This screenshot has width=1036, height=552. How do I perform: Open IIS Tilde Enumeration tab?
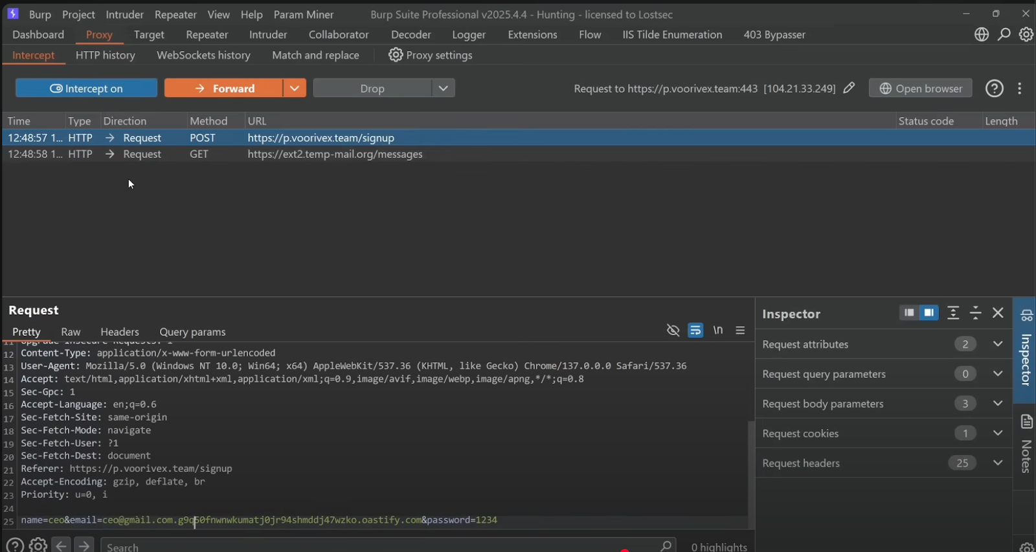[x=672, y=34]
